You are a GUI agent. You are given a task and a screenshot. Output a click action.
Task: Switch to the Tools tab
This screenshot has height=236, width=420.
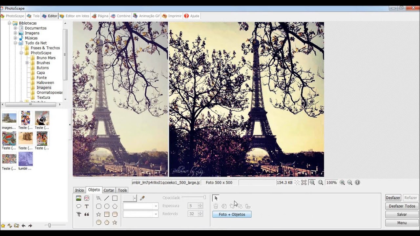122,190
